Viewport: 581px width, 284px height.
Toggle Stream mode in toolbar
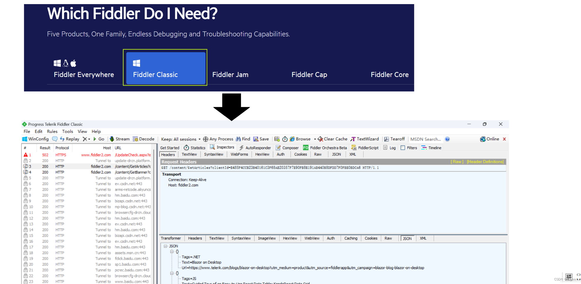click(119, 139)
